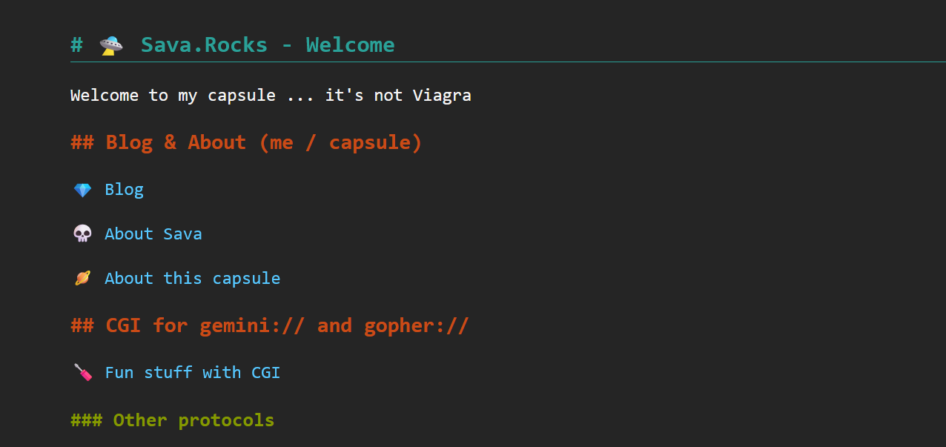The width and height of the screenshot is (946, 447).
Task: Click the planet icon beside About this capsule
Action: [x=82, y=279]
